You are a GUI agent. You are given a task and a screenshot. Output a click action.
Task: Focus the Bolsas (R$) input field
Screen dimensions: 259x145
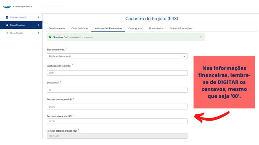click(117, 90)
